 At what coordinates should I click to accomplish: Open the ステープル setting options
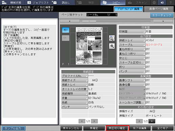(132, 45)
